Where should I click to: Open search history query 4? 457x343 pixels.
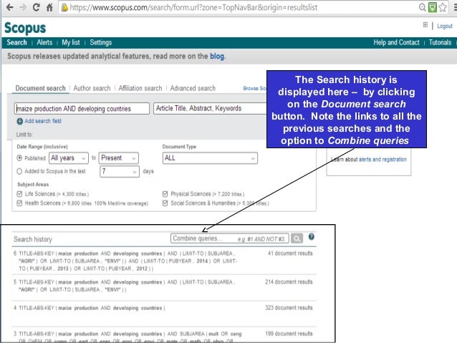point(92,308)
